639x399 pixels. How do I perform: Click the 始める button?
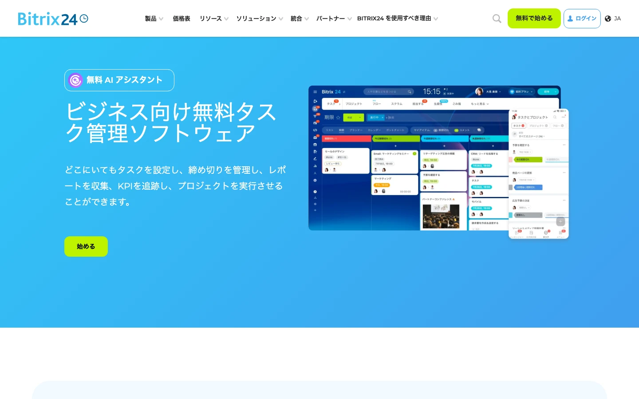[86, 246]
